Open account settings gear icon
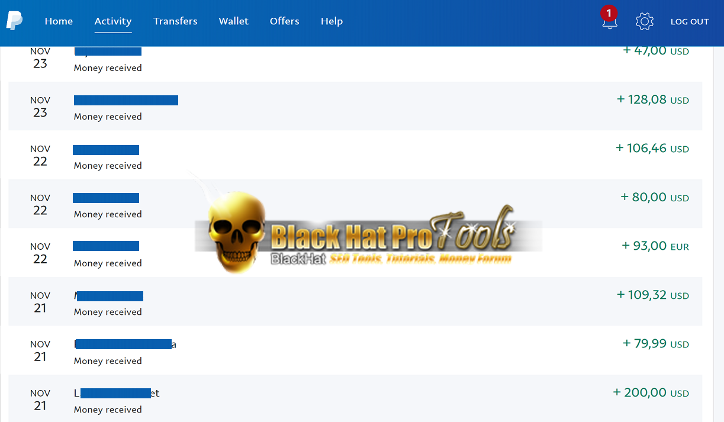 pos(644,21)
